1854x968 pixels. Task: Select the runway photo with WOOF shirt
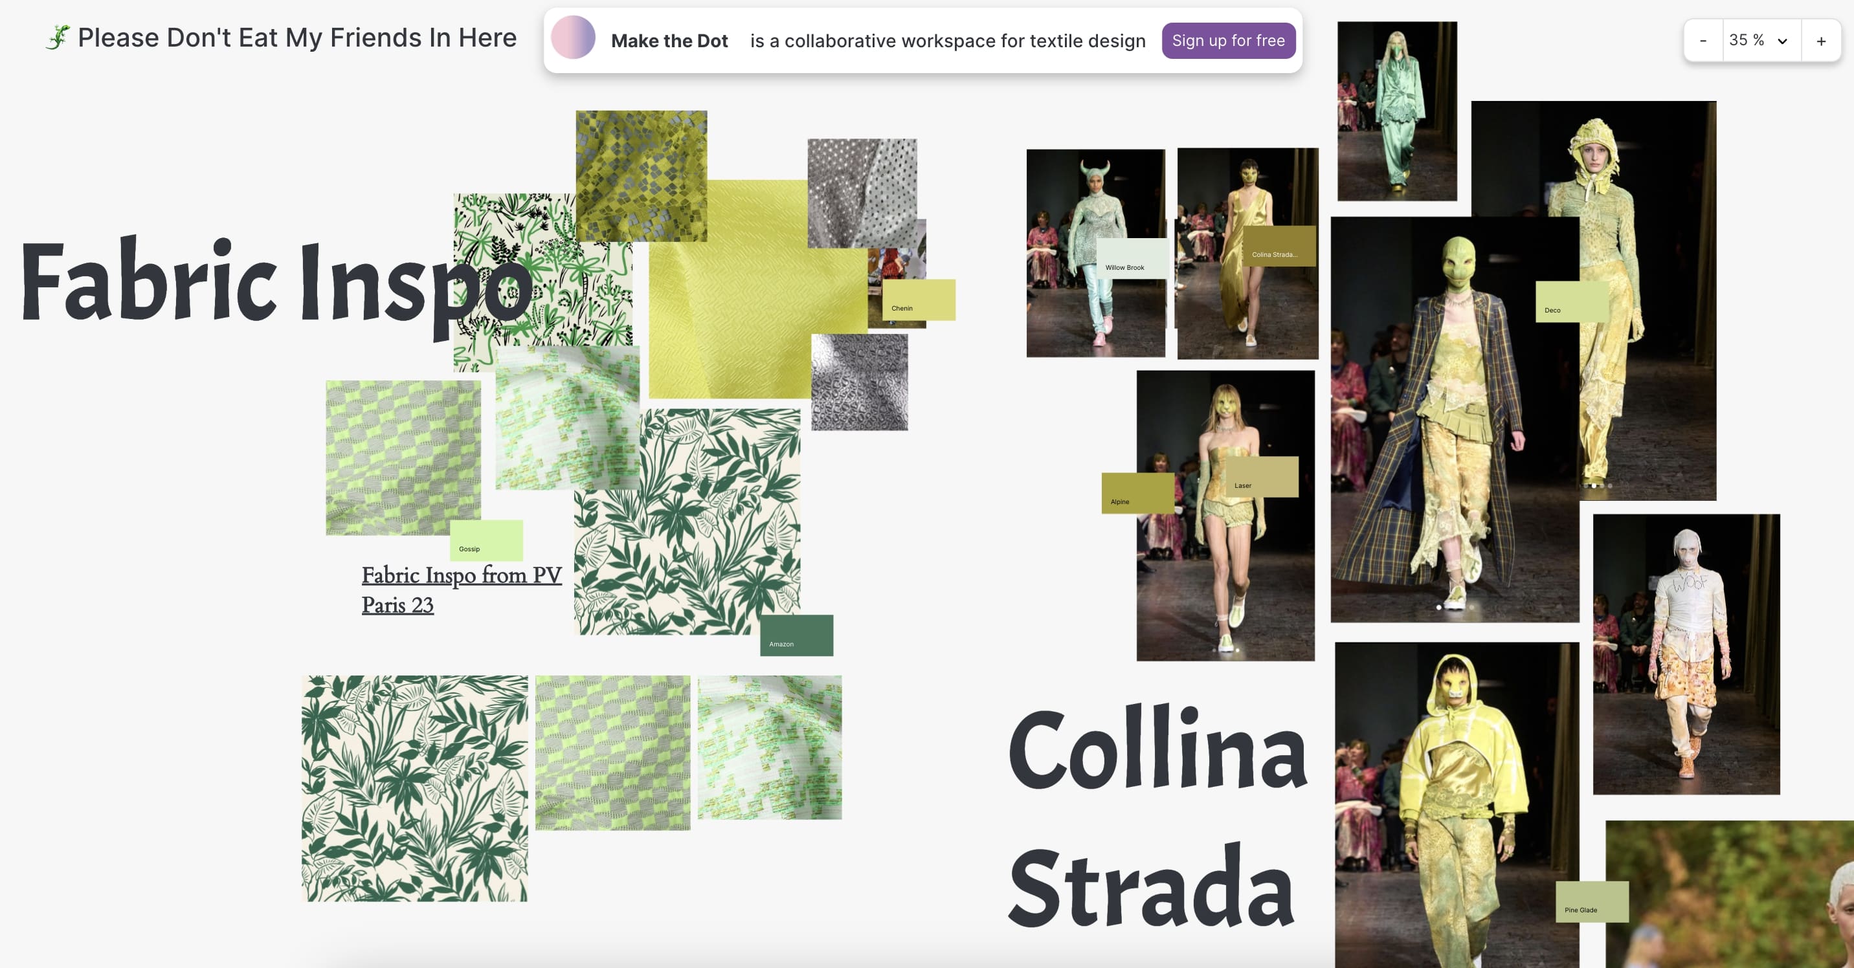coord(1686,654)
